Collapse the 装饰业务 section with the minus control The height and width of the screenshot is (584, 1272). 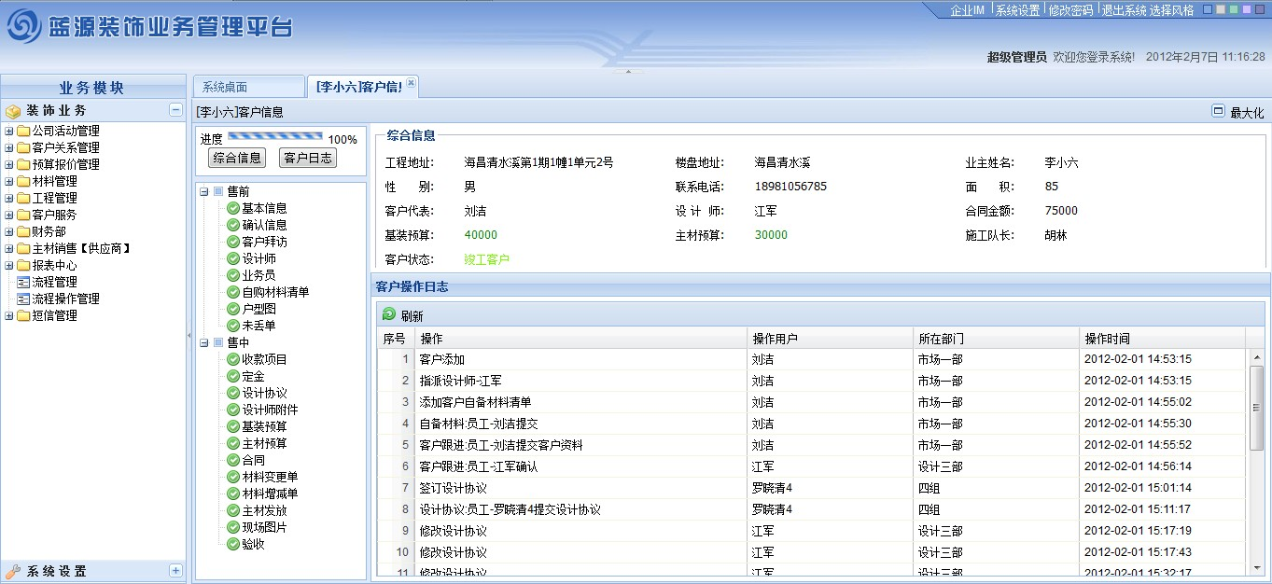pos(175,110)
